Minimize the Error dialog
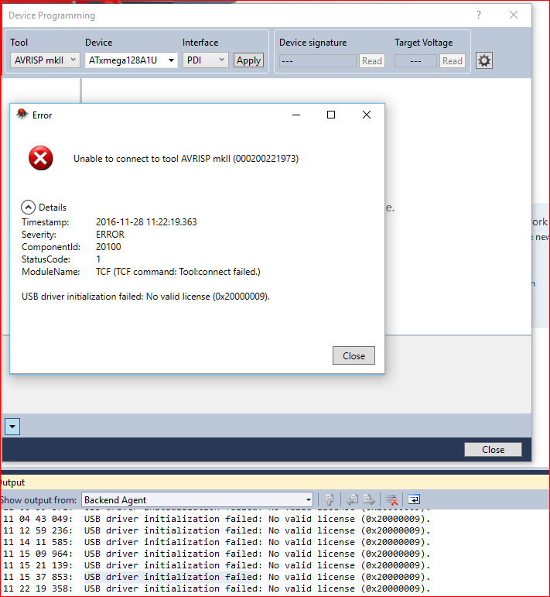 pos(296,115)
